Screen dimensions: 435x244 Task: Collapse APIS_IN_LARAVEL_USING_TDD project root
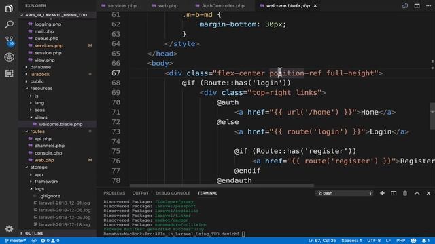tap(56, 15)
